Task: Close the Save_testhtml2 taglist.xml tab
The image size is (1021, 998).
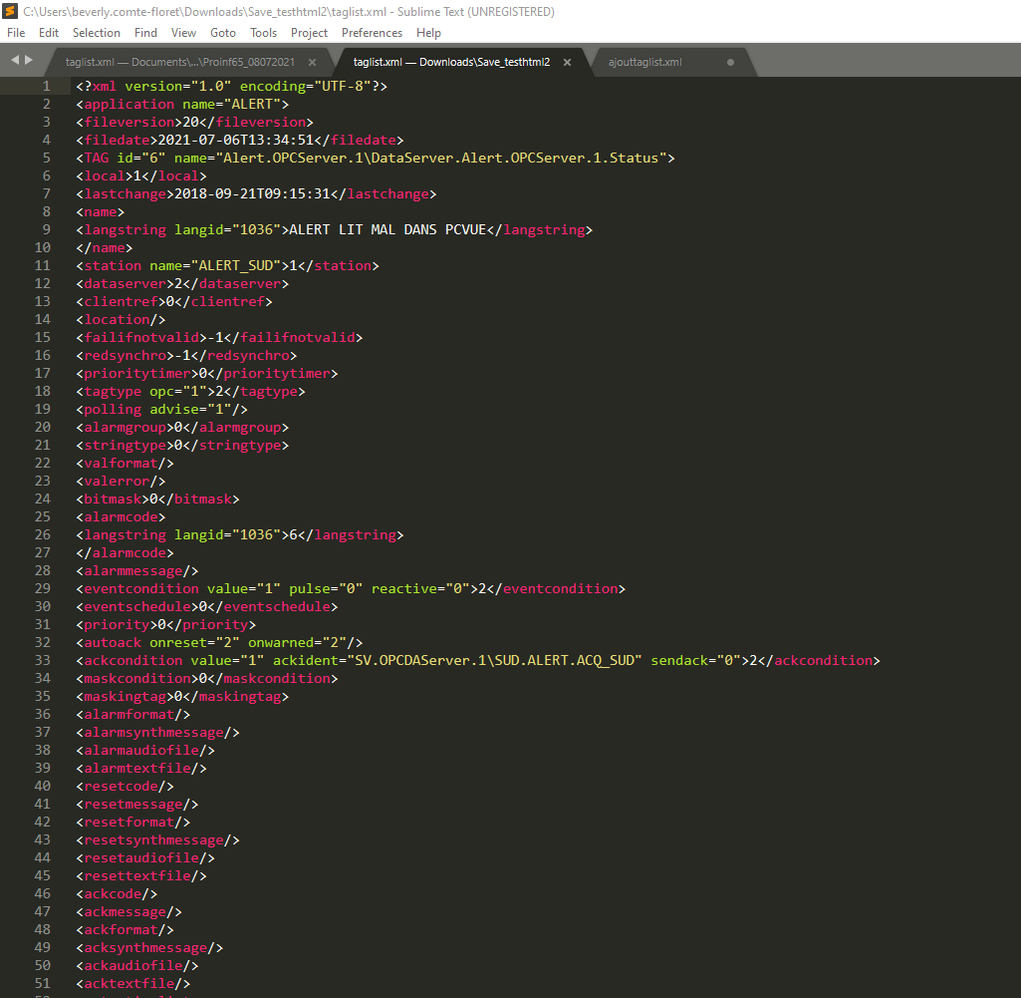Action: (568, 62)
